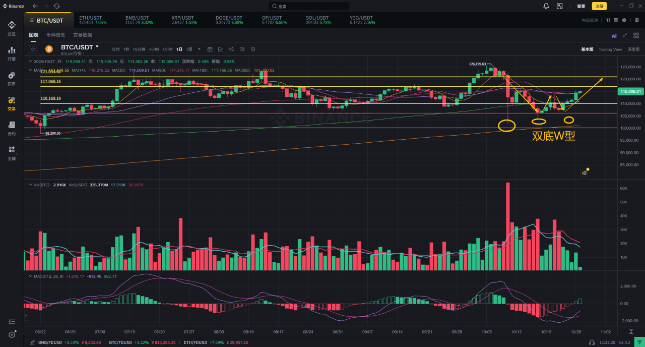645x347 pixels.
Task: Open chart settings gear icon in toolbar
Action: click(x=253, y=49)
